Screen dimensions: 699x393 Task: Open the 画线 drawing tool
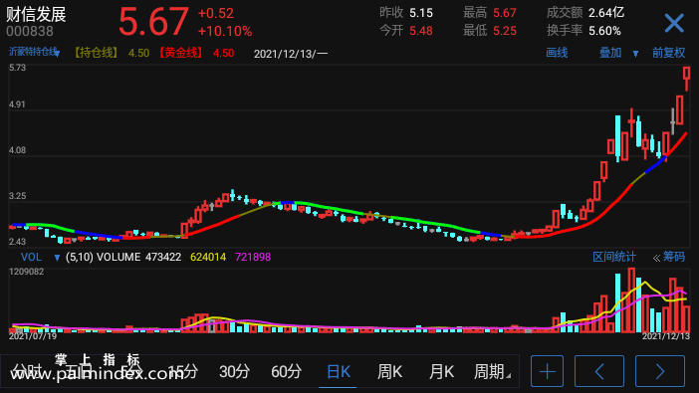[x=557, y=53]
